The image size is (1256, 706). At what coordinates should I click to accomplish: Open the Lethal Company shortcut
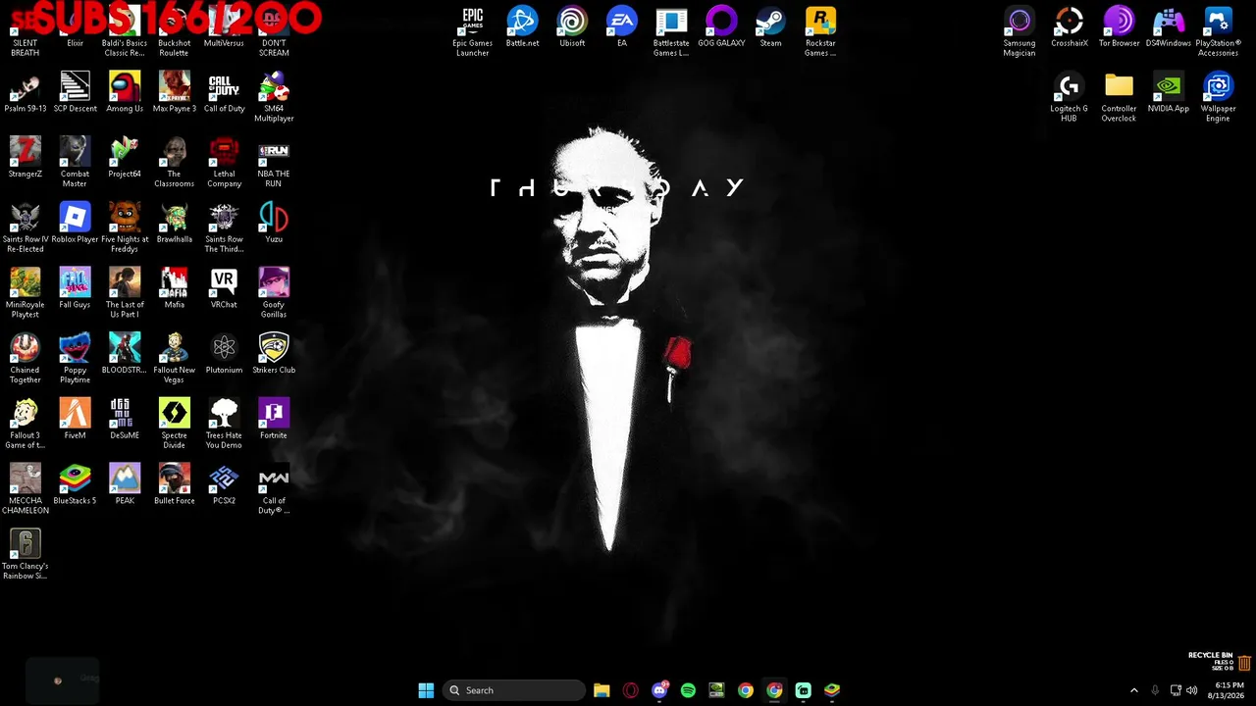224,162
